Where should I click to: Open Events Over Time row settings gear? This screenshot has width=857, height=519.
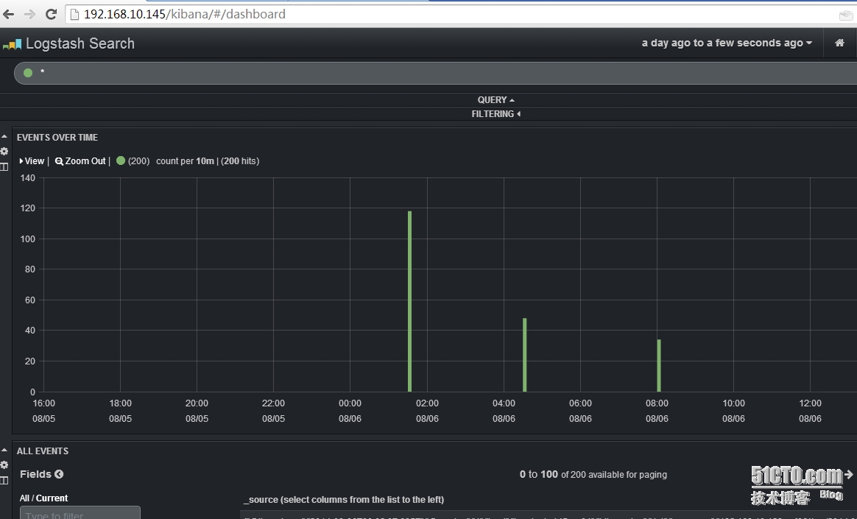click(4, 152)
